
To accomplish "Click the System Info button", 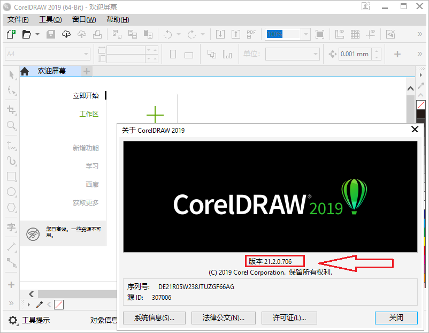I will (154, 317).
